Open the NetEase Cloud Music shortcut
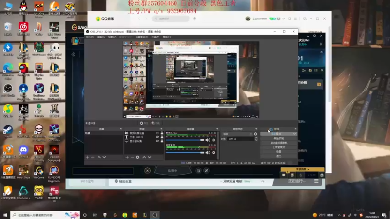This screenshot has height=219, width=390. point(23,29)
